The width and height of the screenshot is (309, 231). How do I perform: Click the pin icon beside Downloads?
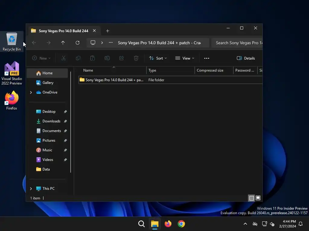click(x=65, y=121)
